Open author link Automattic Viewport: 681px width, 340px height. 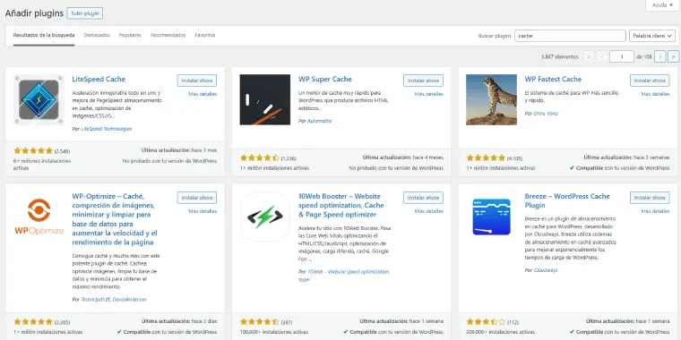(320, 122)
